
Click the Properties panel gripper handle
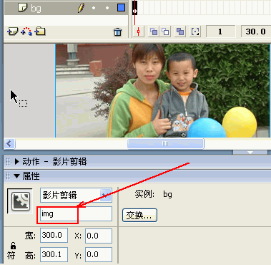click(8, 176)
